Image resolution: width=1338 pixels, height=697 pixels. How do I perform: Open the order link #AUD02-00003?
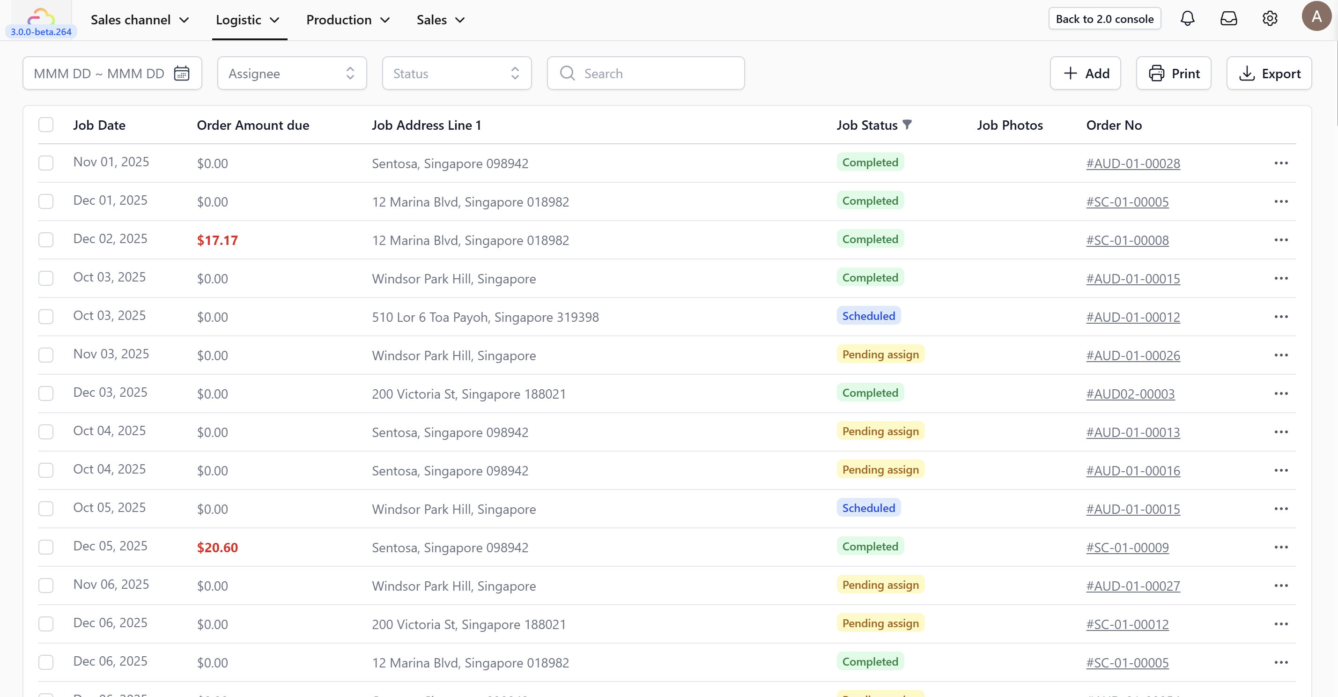(1130, 393)
